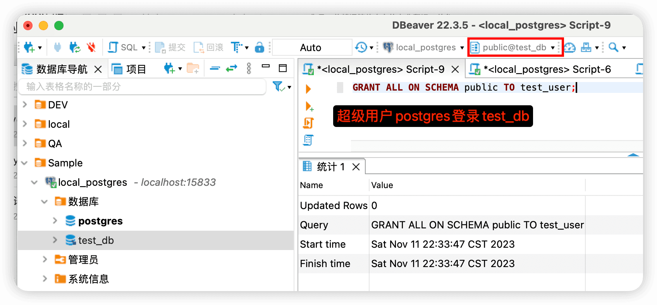This screenshot has width=657, height=305.
Task: Close the 数据库导航 tab
Action: (98, 69)
